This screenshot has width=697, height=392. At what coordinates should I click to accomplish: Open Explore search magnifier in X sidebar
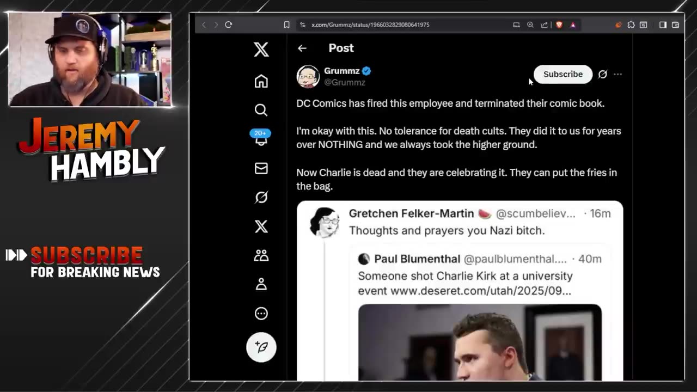point(261,110)
